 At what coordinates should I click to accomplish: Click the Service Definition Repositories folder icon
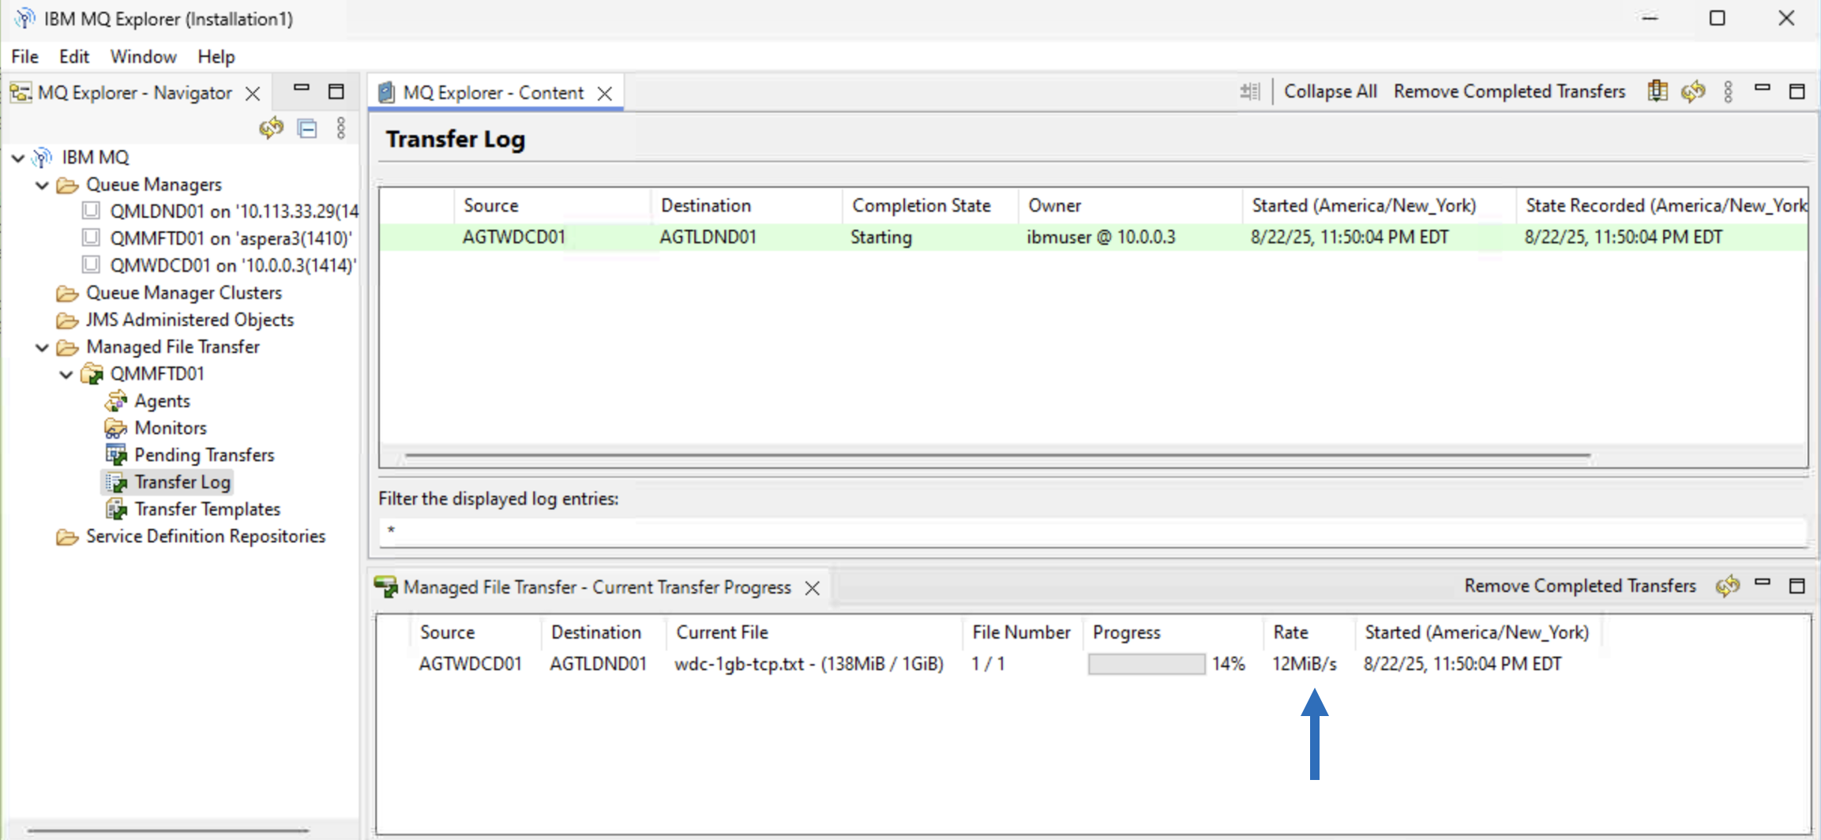click(x=68, y=537)
